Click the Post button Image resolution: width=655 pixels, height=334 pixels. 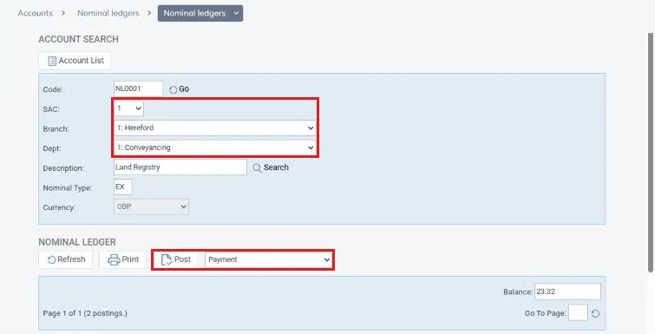coord(176,259)
